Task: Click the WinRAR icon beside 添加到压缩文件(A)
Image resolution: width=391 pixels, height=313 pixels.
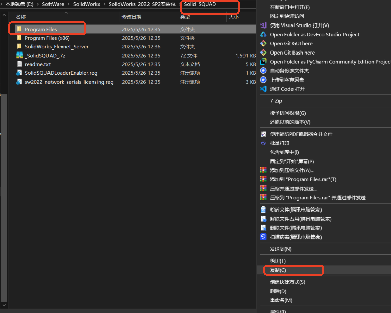Action: 263,170
